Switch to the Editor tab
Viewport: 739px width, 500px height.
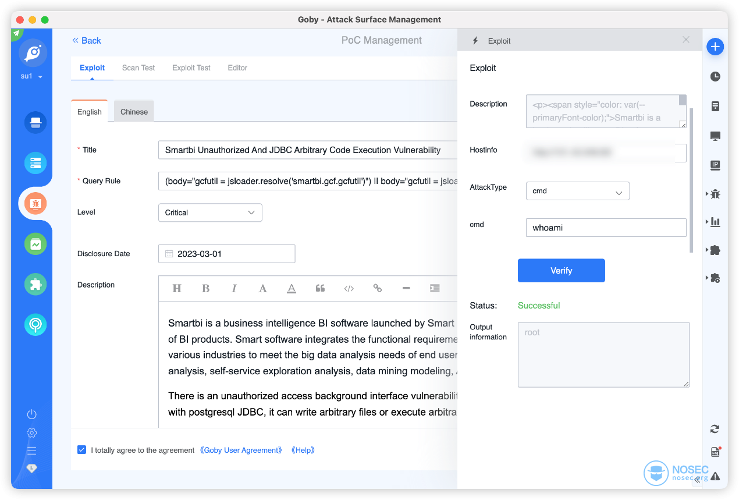click(237, 68)
